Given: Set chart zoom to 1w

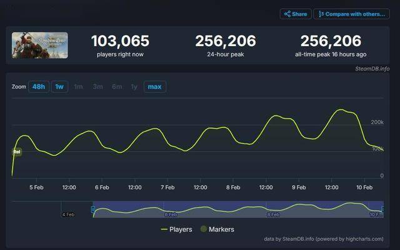Looking at the screenshot, I should [59, 87].
